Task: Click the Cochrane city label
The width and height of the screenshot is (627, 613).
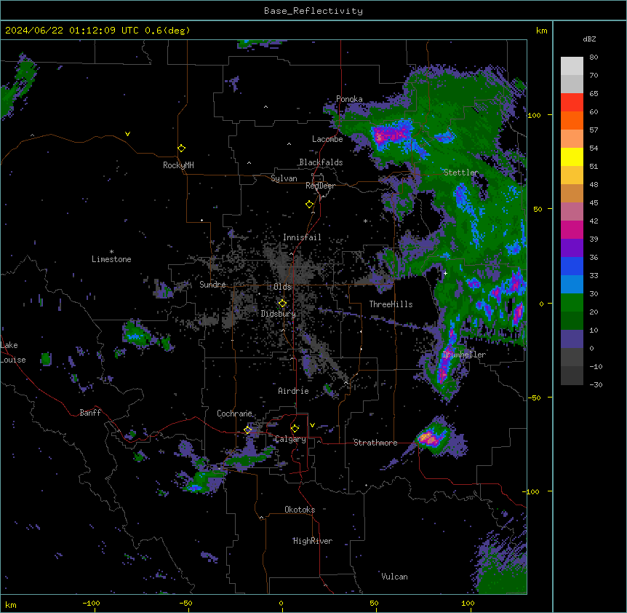Action: click(234, 414)
